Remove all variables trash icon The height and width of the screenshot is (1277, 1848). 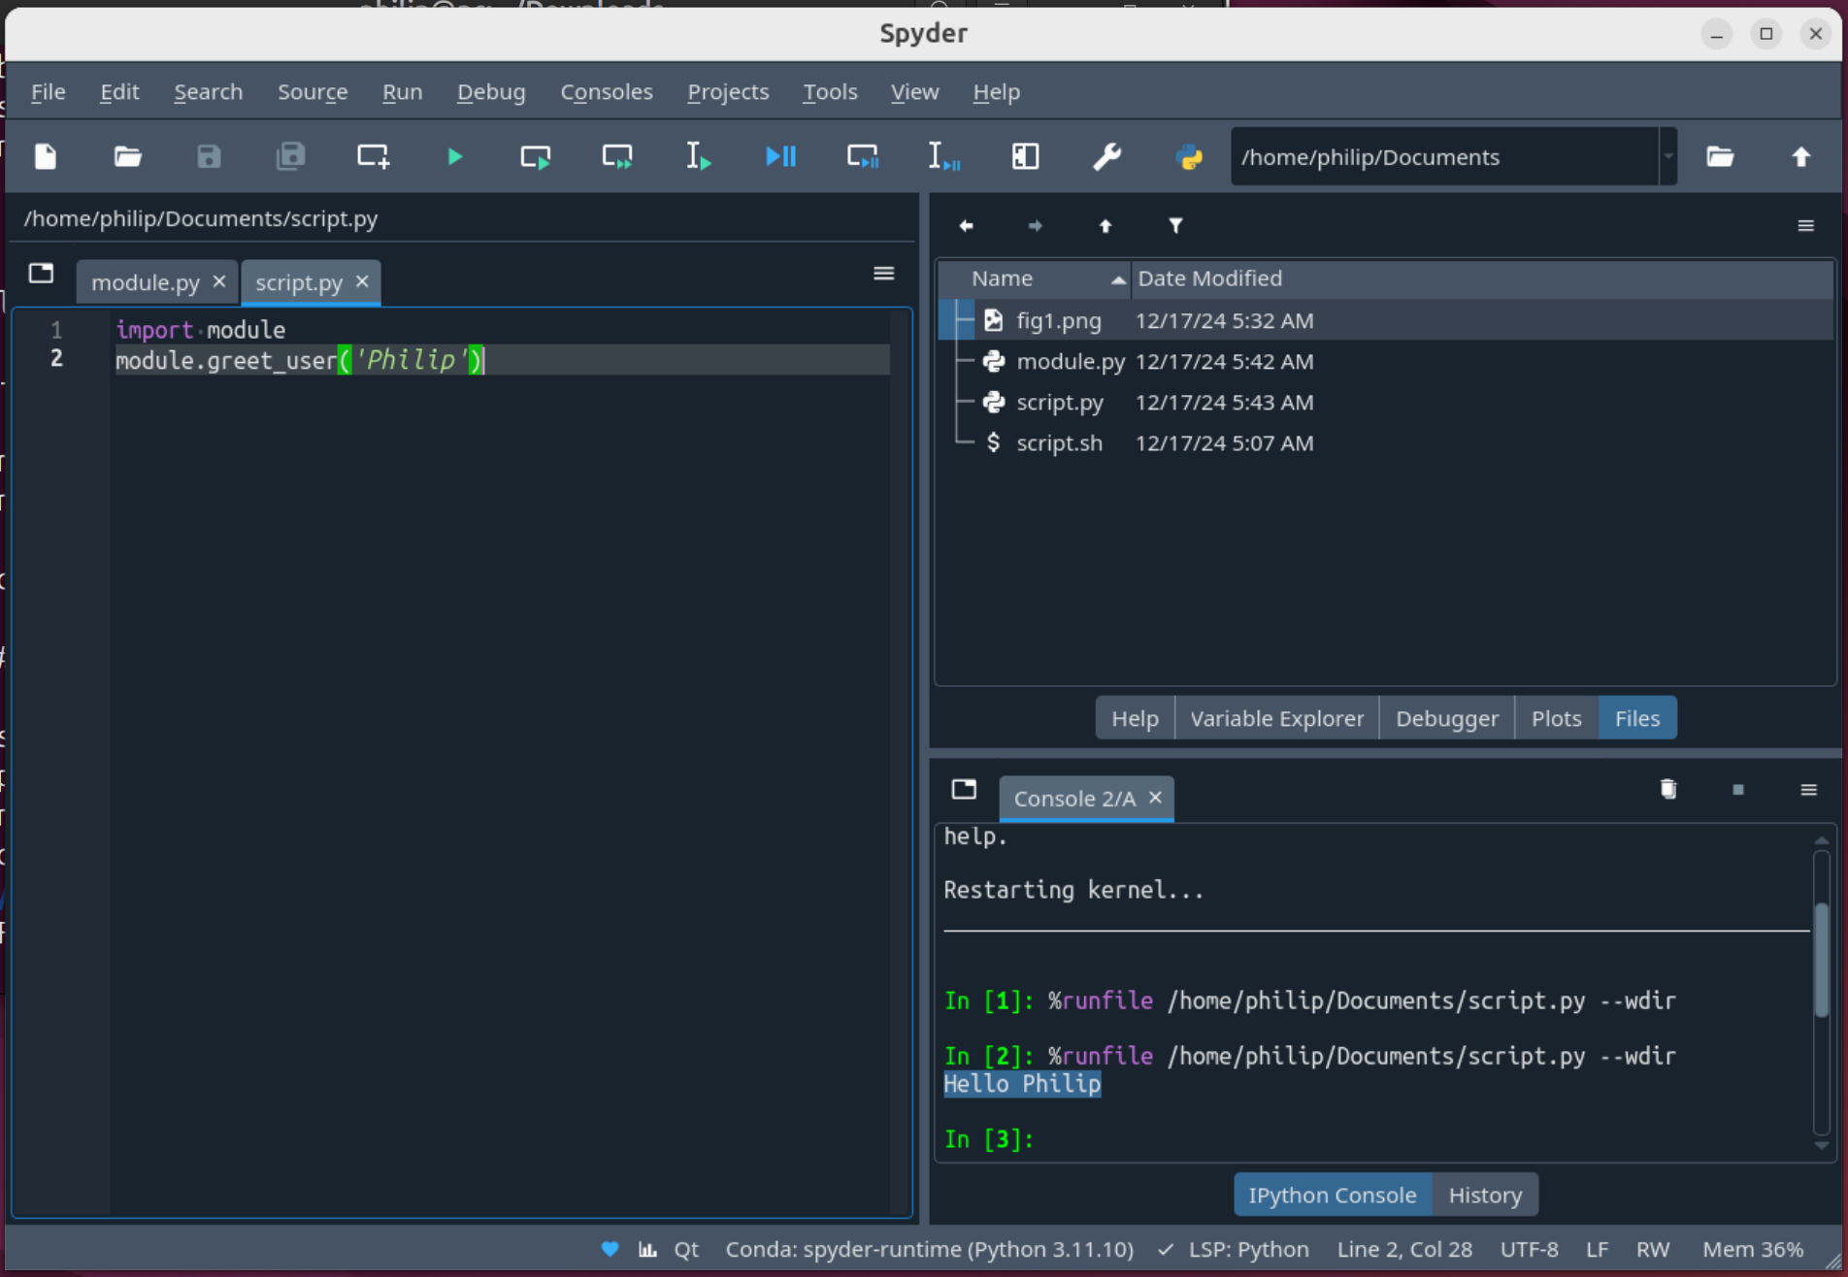point(1668,789)
